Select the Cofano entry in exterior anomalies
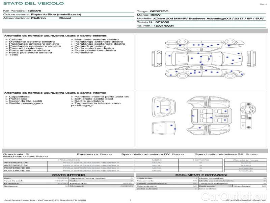 click(16, 40)
